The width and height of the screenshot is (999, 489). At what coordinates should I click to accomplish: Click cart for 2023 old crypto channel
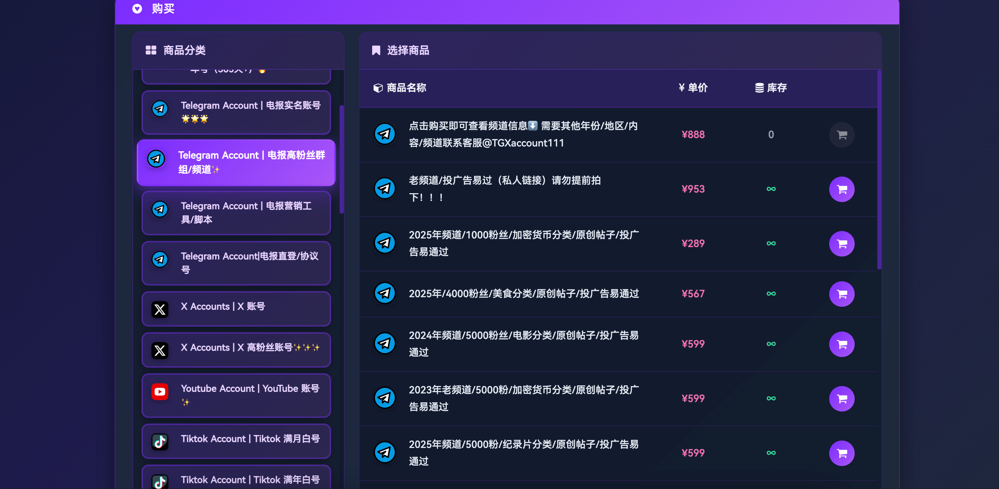point(841,398)
